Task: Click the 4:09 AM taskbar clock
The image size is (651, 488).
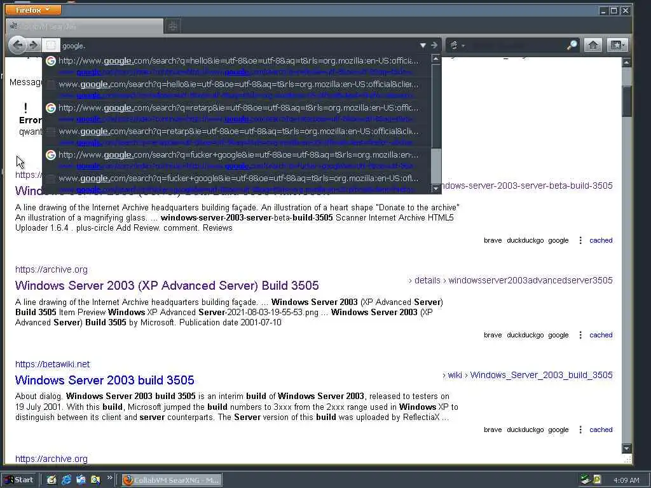Action: click(626, 480)
